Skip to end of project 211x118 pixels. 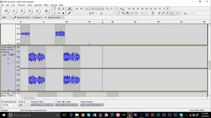click(x=38, y=11)
